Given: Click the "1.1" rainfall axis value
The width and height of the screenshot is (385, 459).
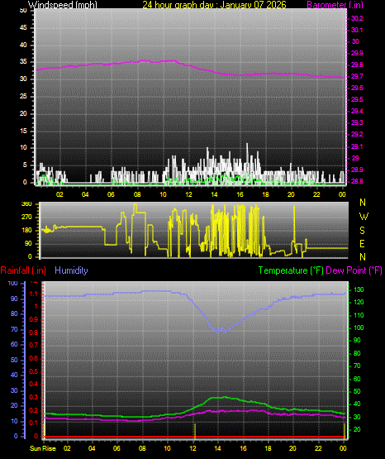Looking at the screenshot, I should coord(34,294).
